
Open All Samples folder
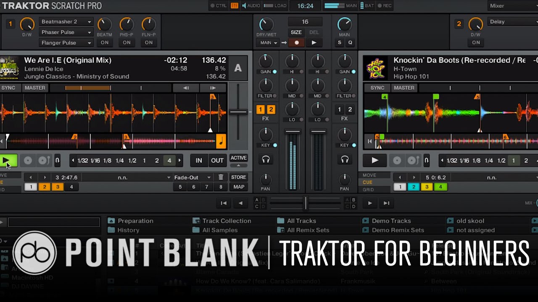(215, 230)
